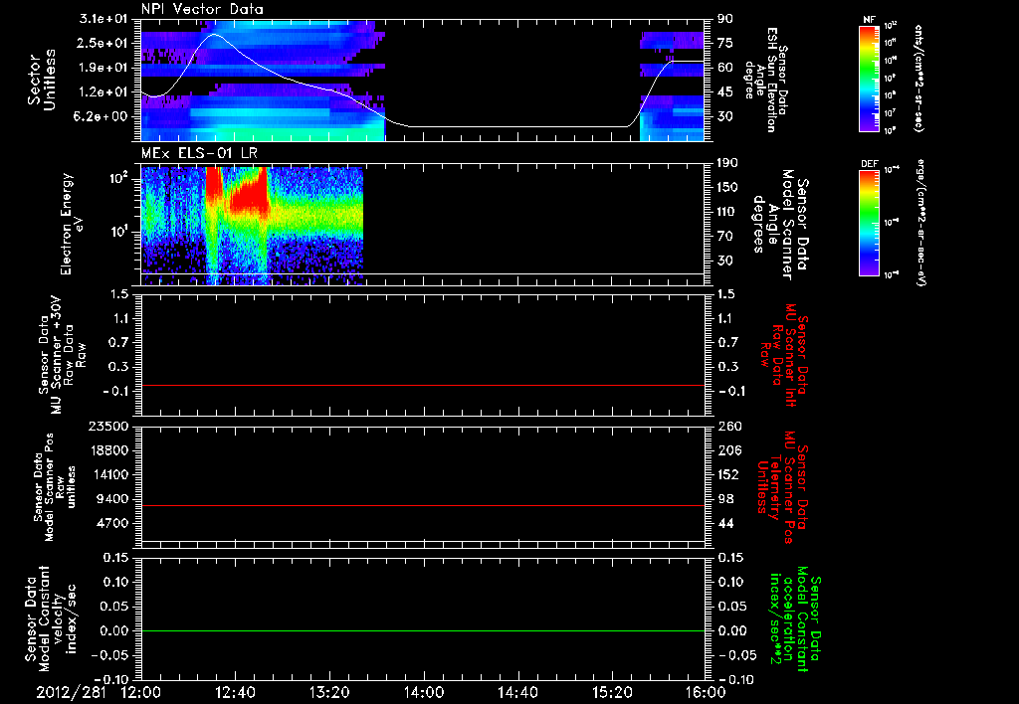This screenshot has height=704, width=1019.
Task: Click the red line in Scanner Pos plot
Action: [x=422, y=505]
